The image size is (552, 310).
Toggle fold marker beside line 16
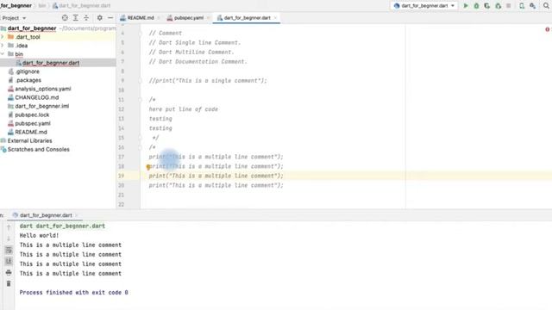coord(140,147)
